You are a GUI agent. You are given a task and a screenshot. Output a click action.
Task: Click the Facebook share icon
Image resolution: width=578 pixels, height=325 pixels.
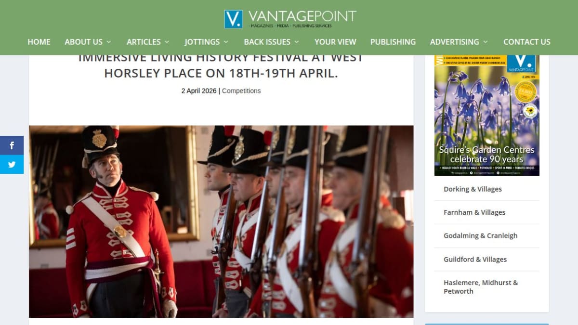pos(12,145)
